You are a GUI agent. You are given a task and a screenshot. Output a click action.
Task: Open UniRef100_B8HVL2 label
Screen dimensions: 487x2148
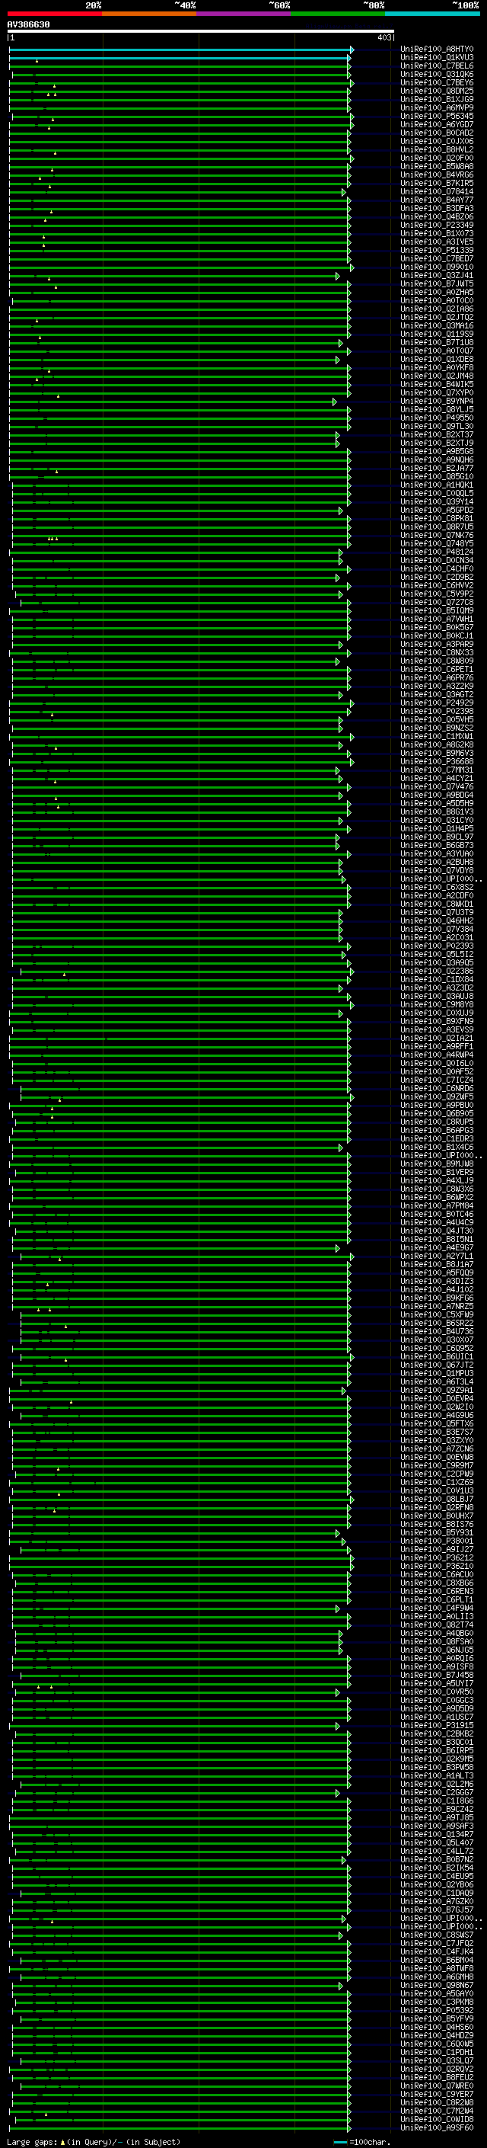point(437,150)
